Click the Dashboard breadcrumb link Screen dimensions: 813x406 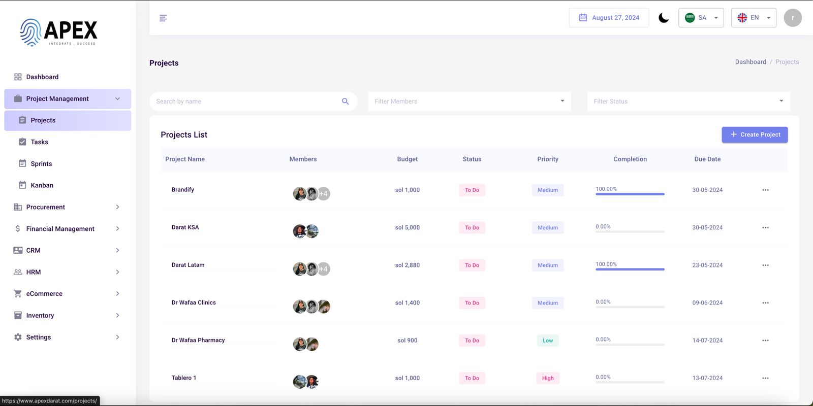pos(750,62)
